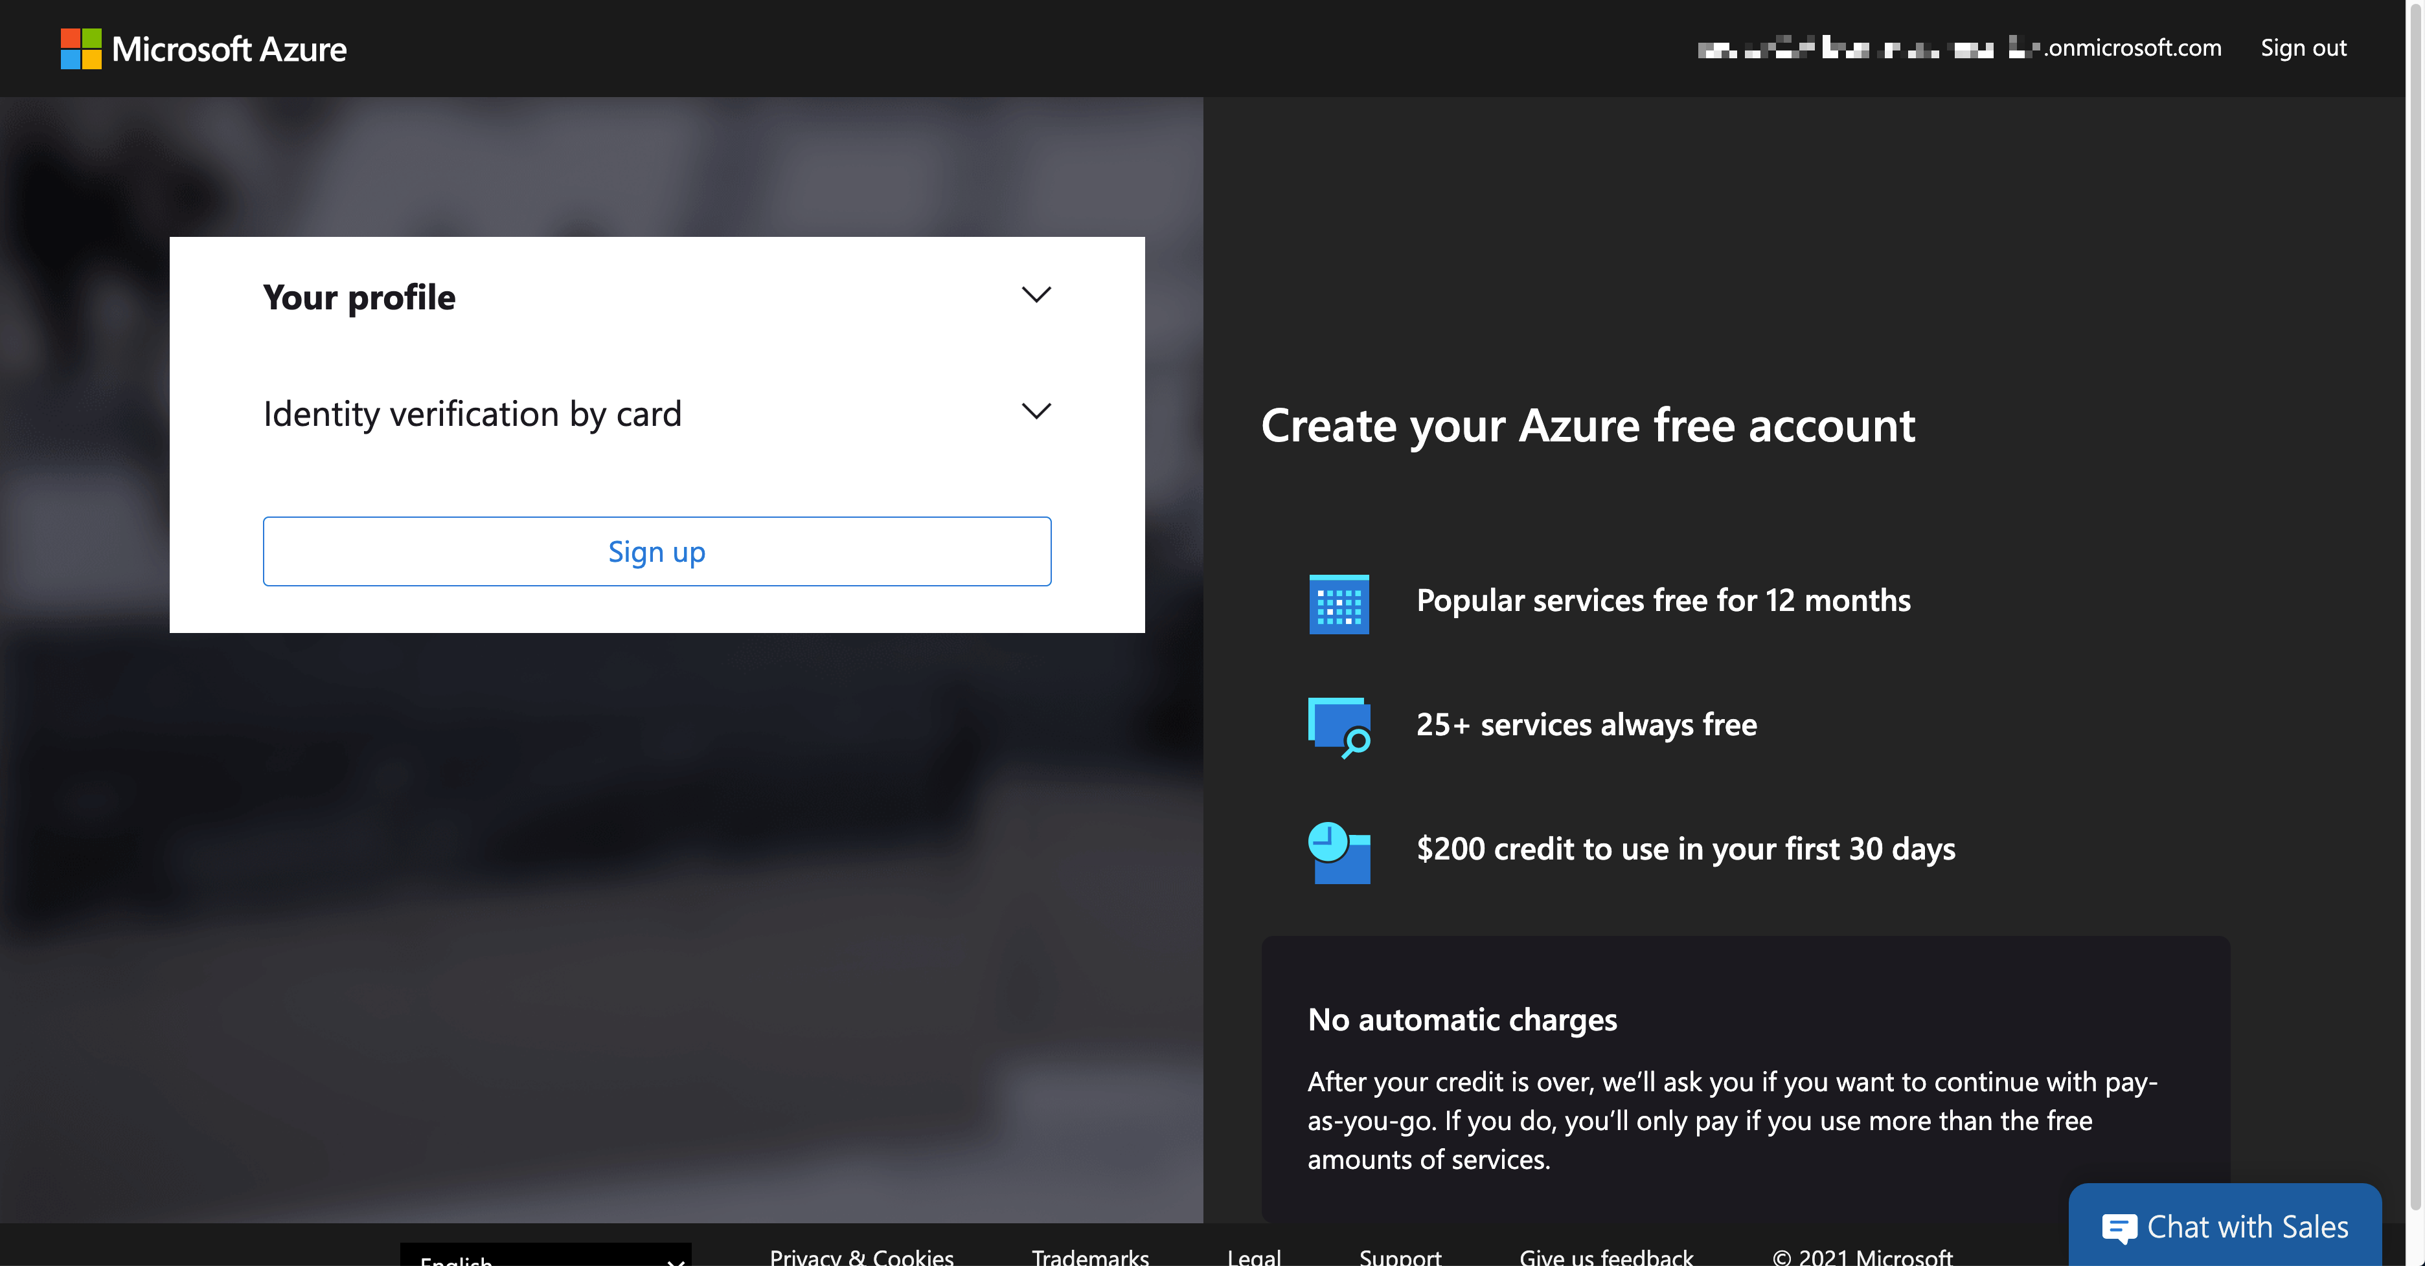
Task: Click No automatic charges heading
Action: (x=1462, y=1019)
